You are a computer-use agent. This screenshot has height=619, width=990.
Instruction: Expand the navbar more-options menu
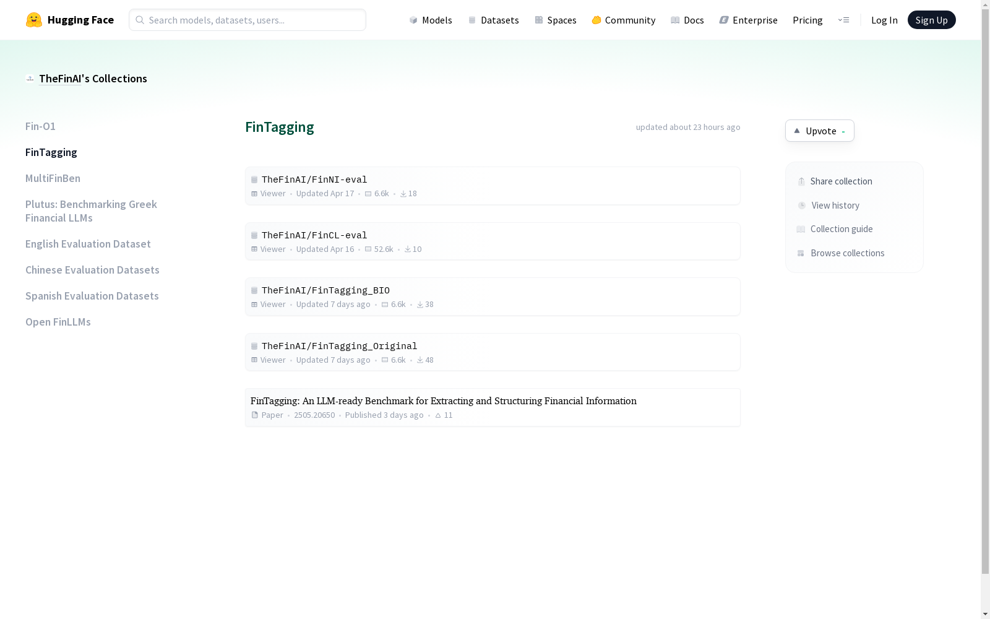tap(843, 20)
